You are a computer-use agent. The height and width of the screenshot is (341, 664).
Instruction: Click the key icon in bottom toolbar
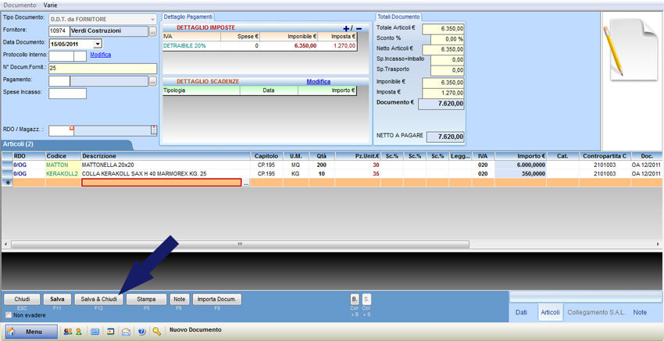point(157,332)
